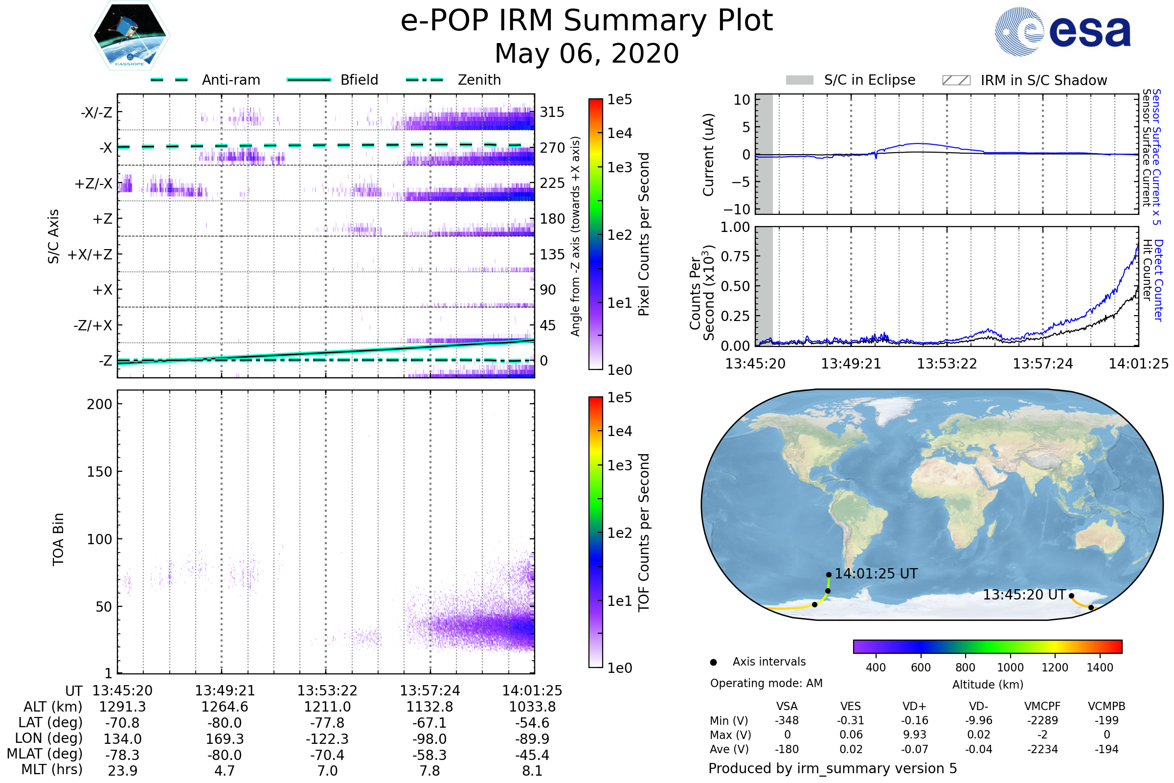Click the Zenith dash-dot legend marker
The width and height of the screenshot is (1174, 783).
coord(424,80)
